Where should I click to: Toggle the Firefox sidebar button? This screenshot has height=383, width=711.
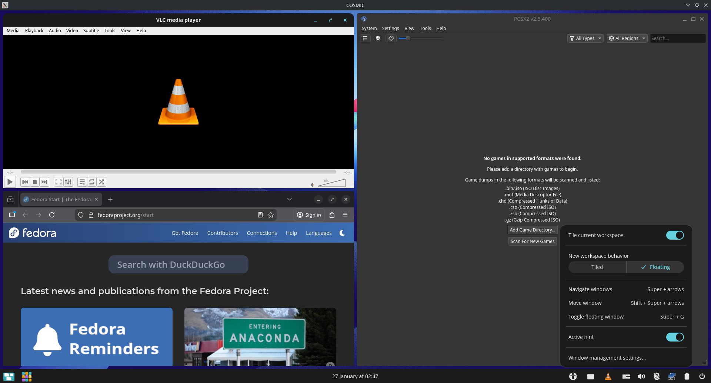[x=12, y=215]
